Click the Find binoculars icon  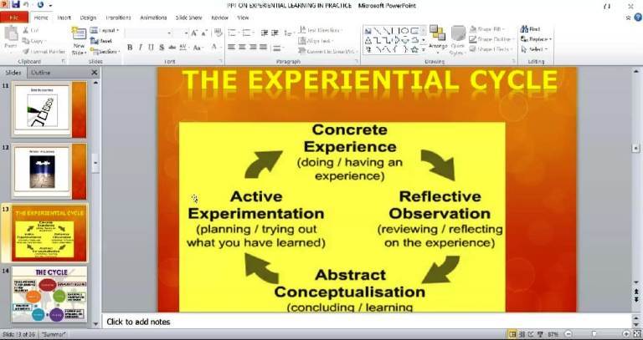[x=525, y=28]
